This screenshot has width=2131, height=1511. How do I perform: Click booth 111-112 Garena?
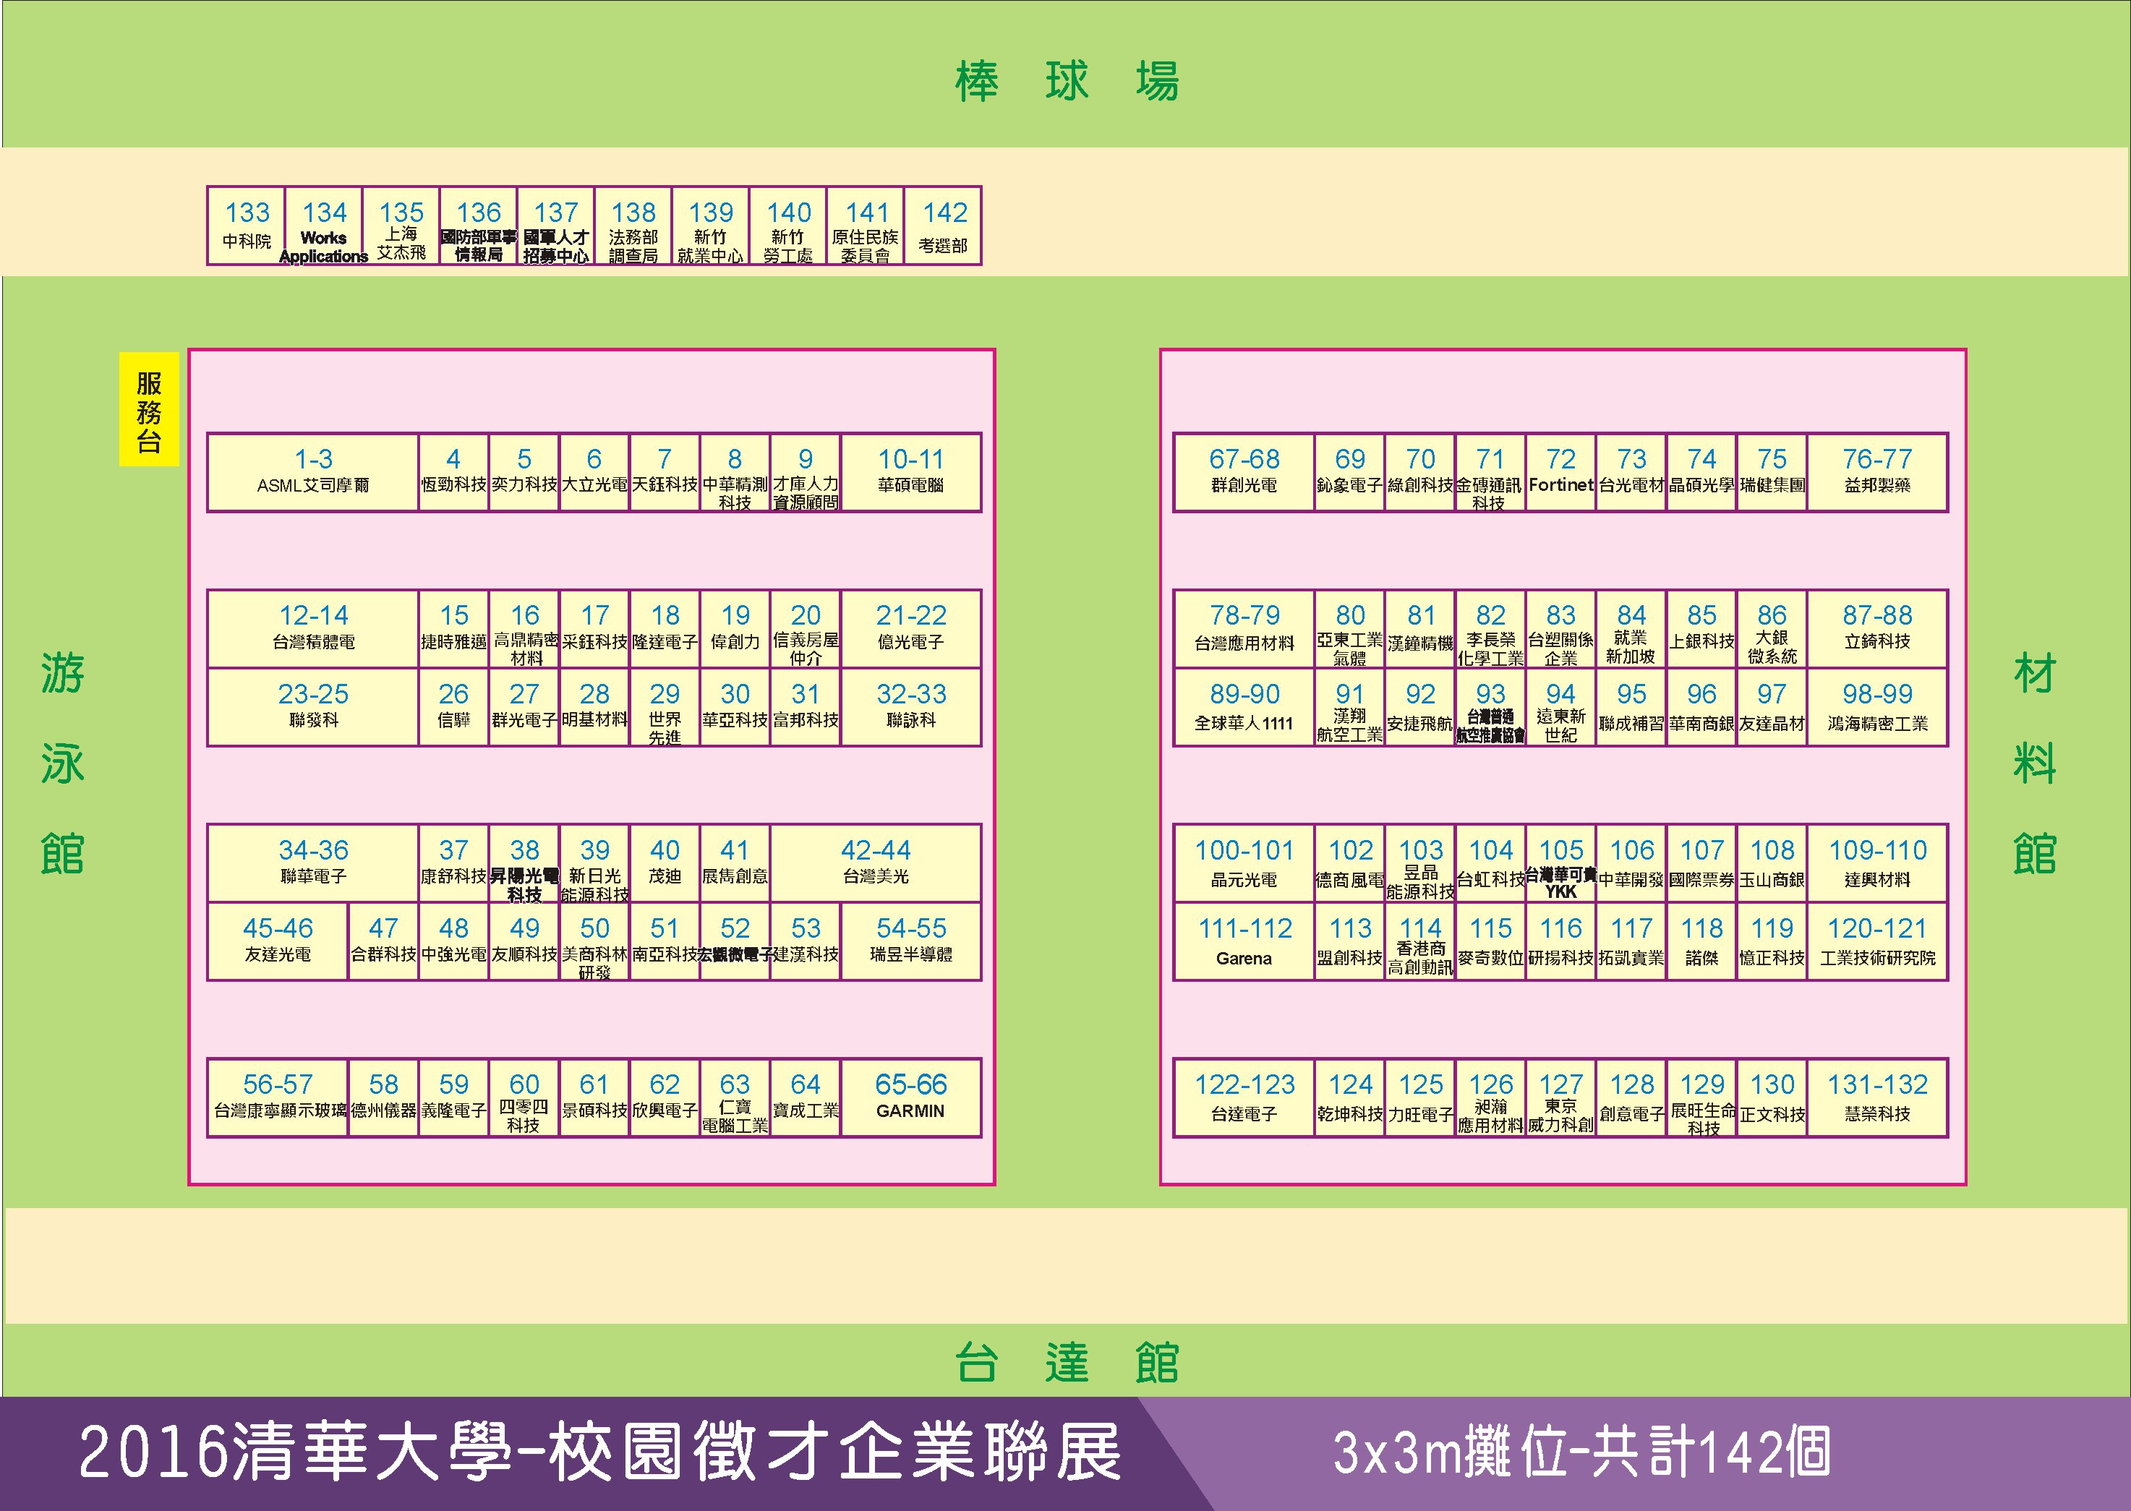(x=1244, y=941)
